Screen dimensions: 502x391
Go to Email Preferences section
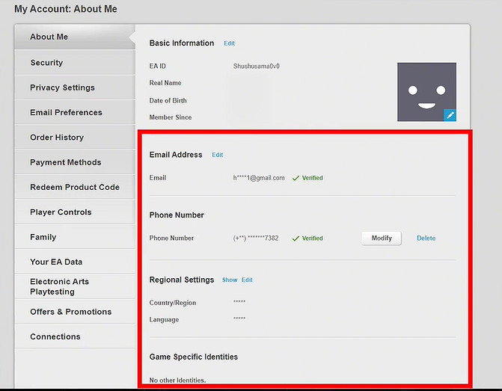pos(66,113)
